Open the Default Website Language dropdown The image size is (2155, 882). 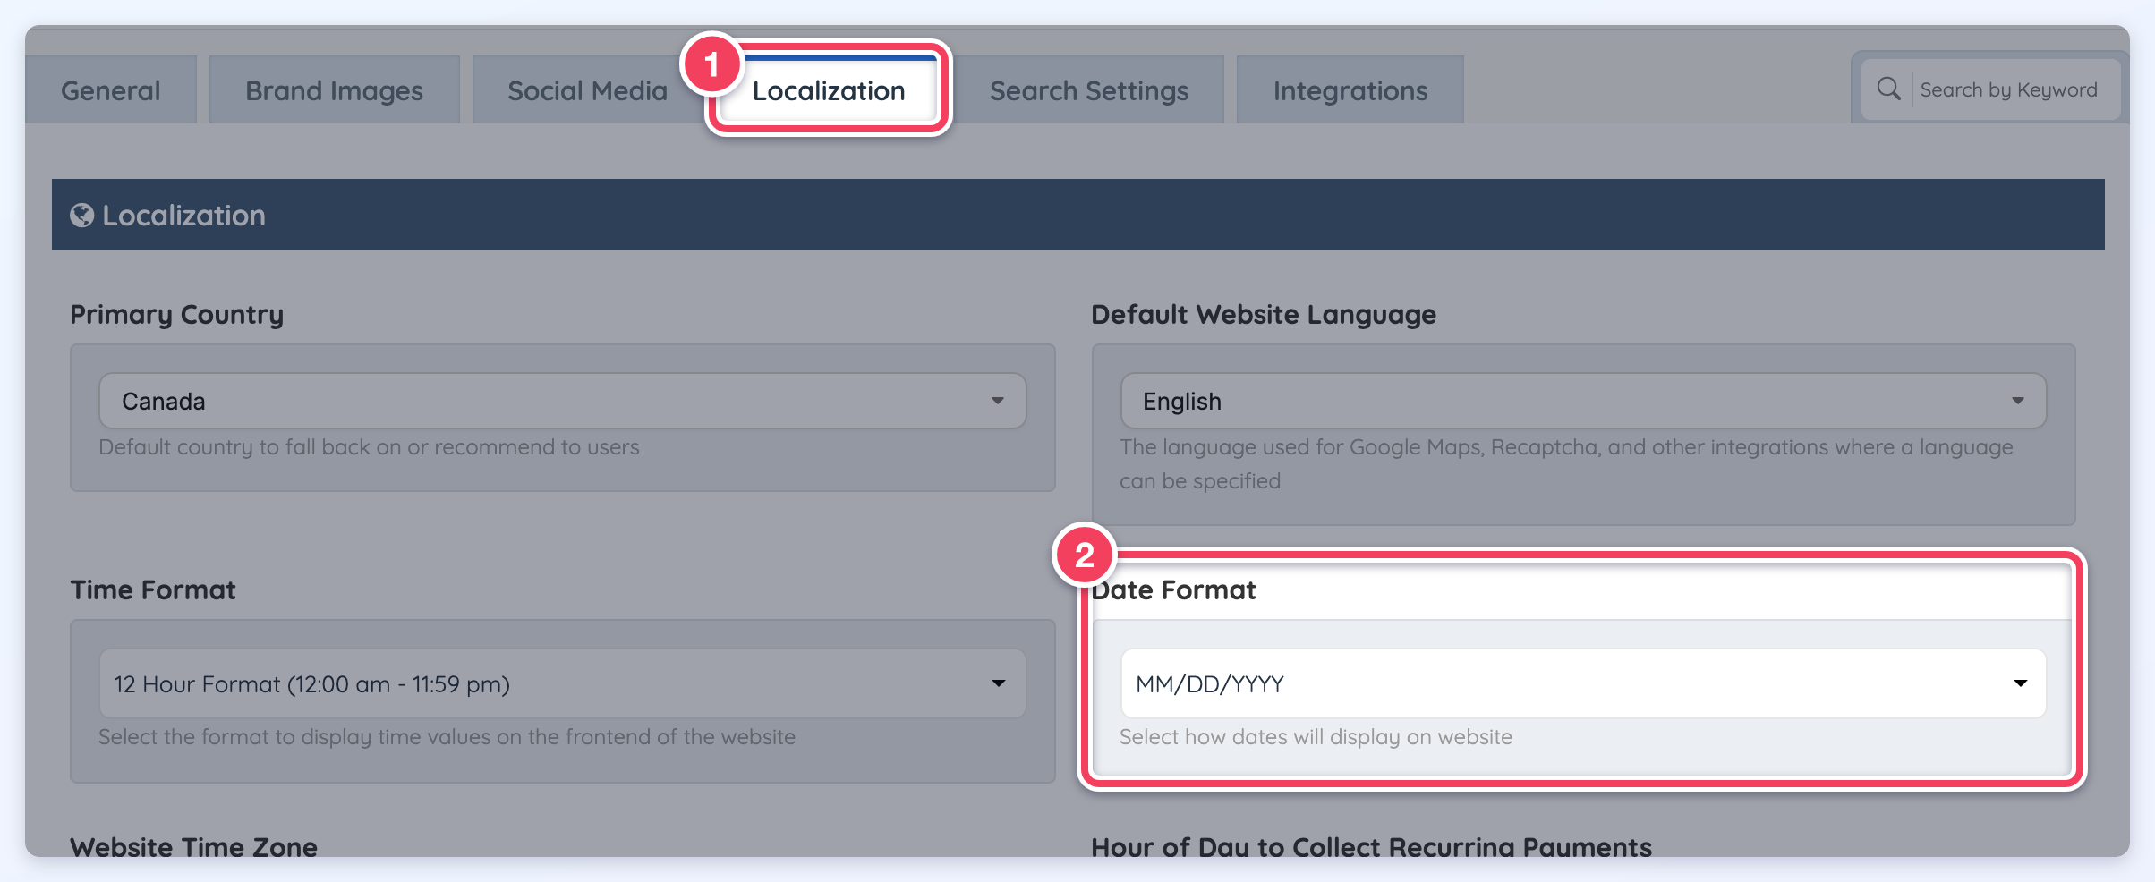point(1583,401)
